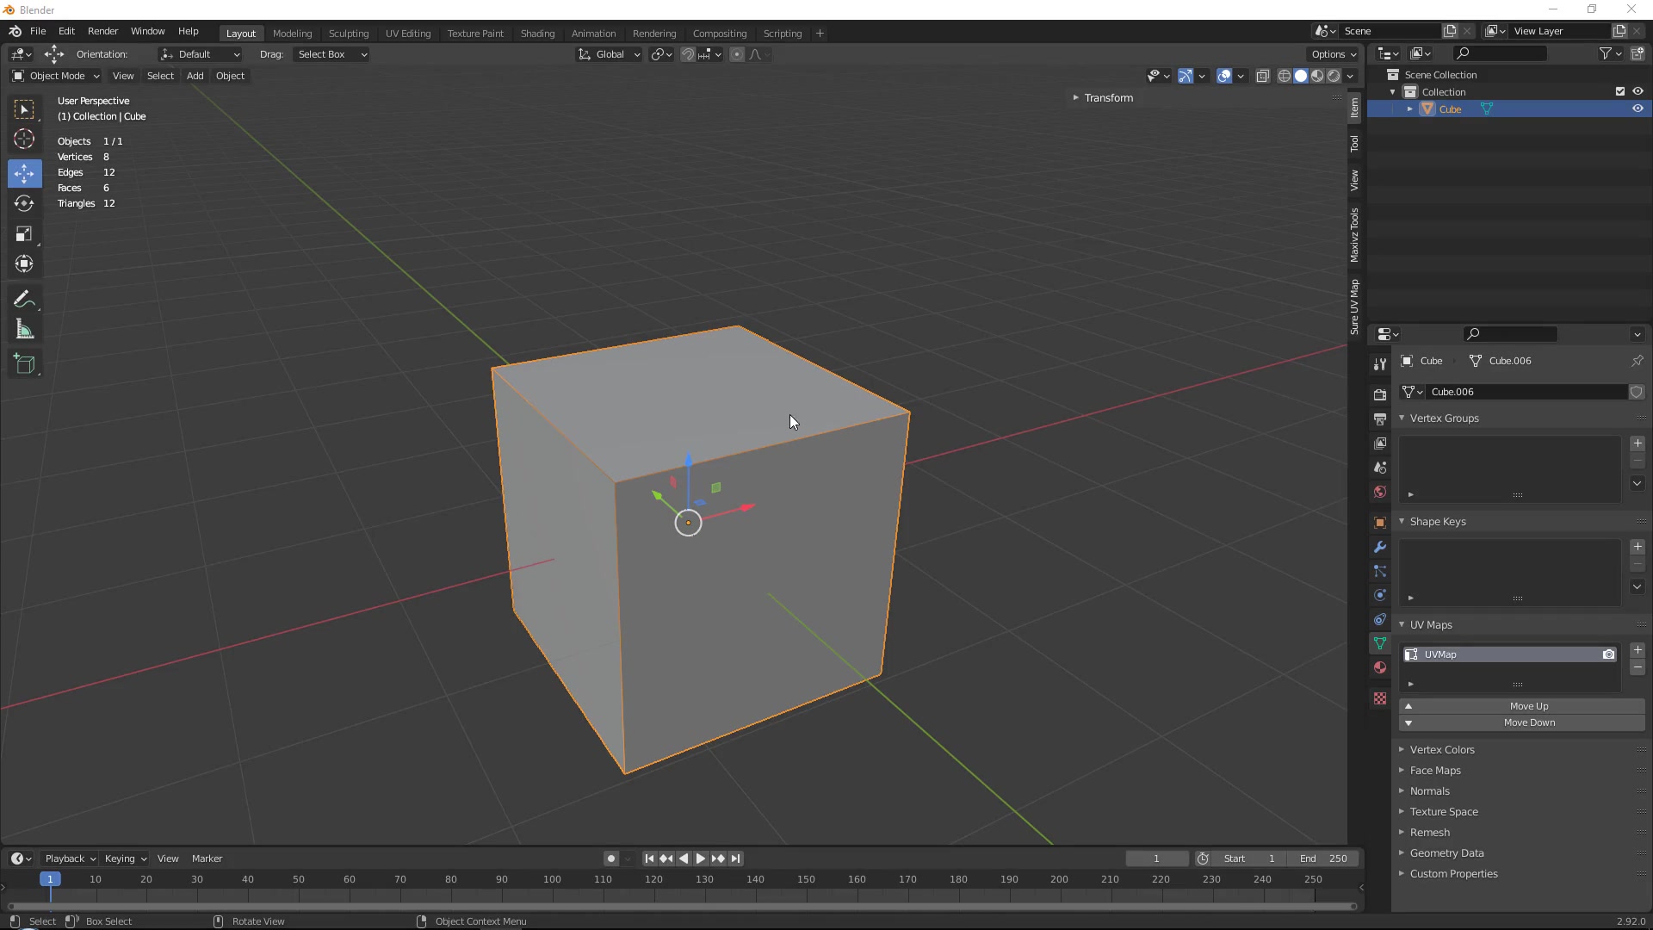This screenshot has width=1653, height=930.
Task: Select the Cursor tool
Action: click(24, 139)
